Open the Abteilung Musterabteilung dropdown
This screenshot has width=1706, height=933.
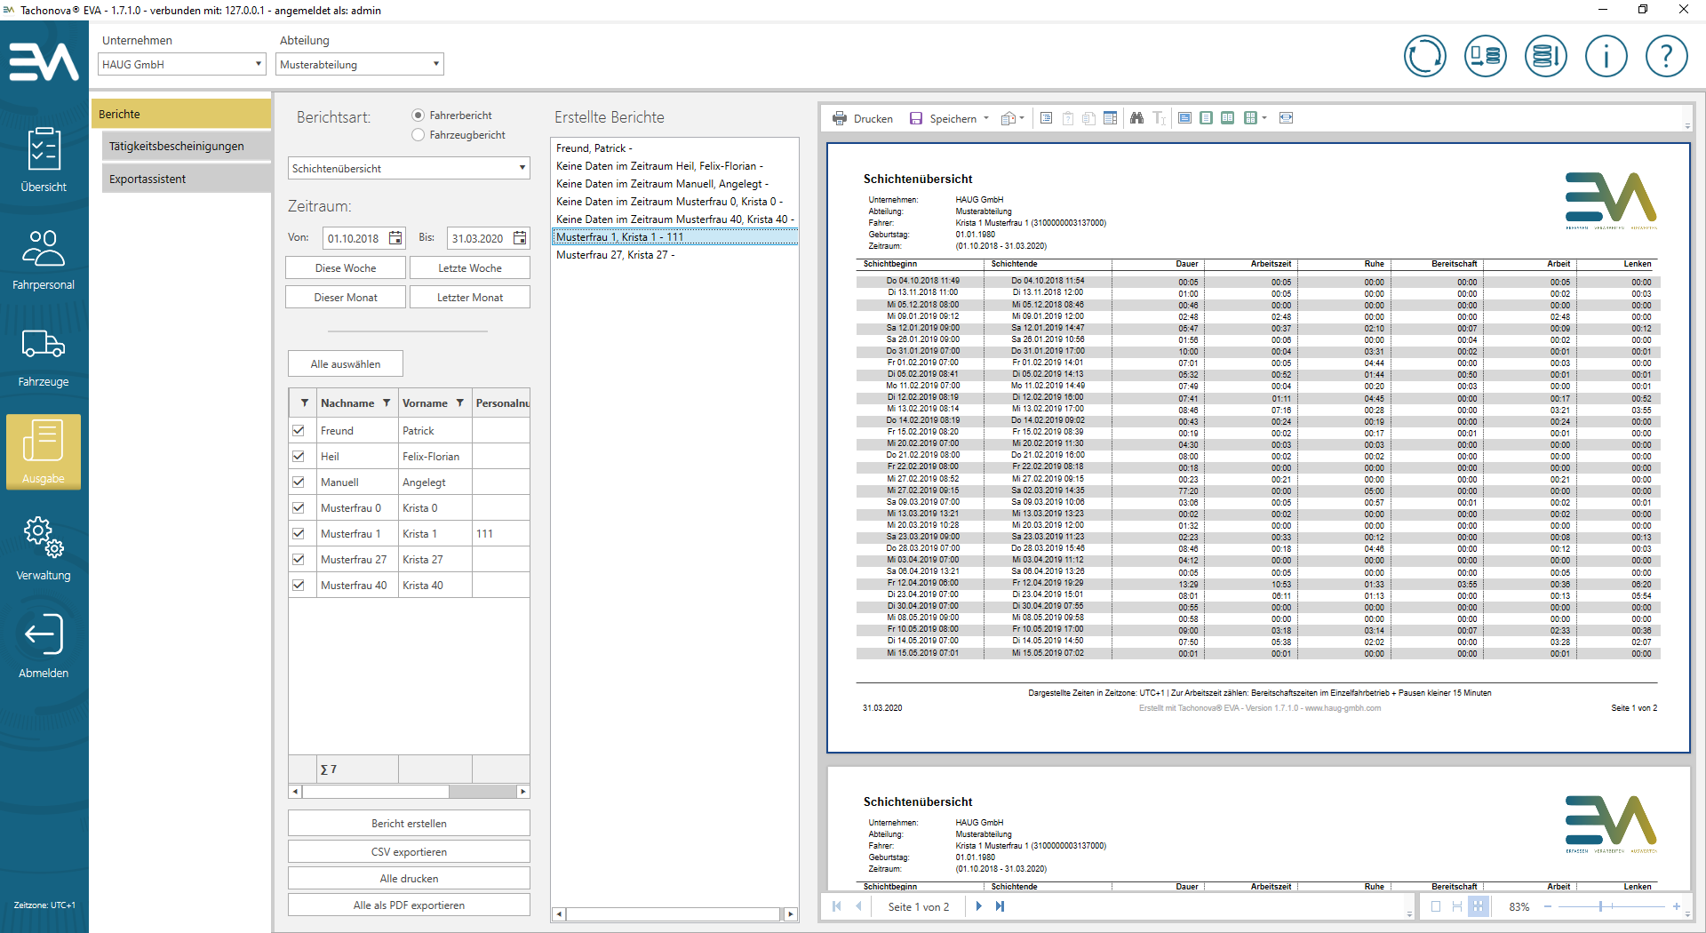pos(359,64)
